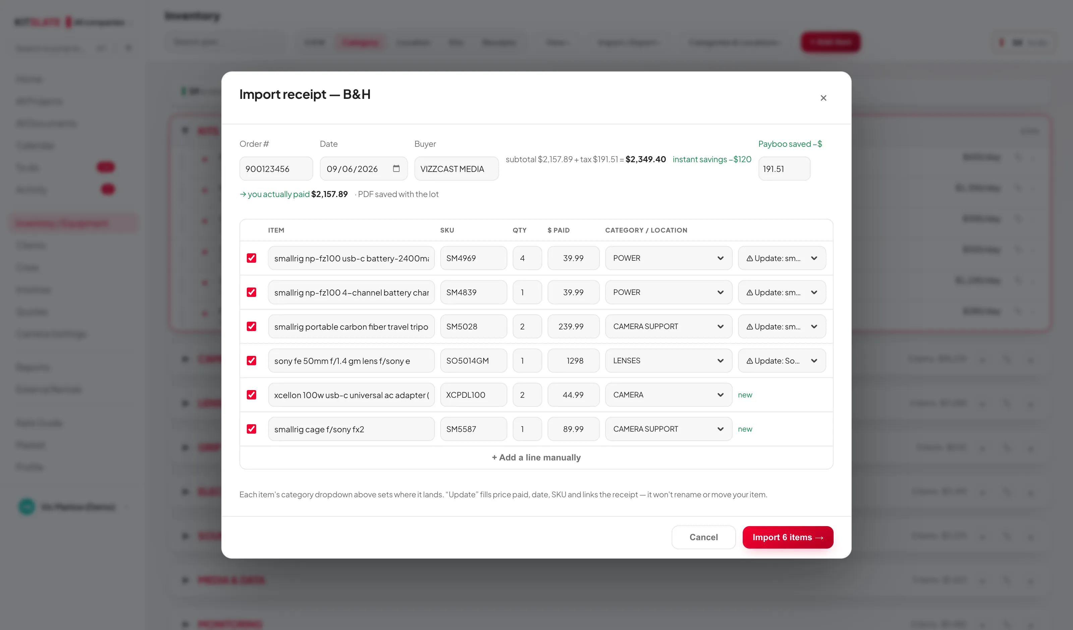This screenshot has height=630, width=1073.
Task: Uncheck the Xcellon 100W adapter row
Action: 251,395
